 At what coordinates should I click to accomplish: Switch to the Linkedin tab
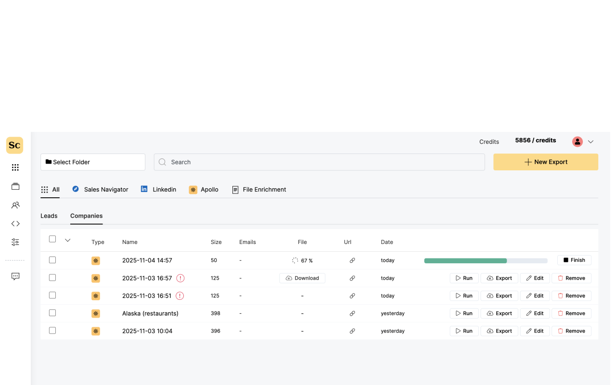(158, 189)
